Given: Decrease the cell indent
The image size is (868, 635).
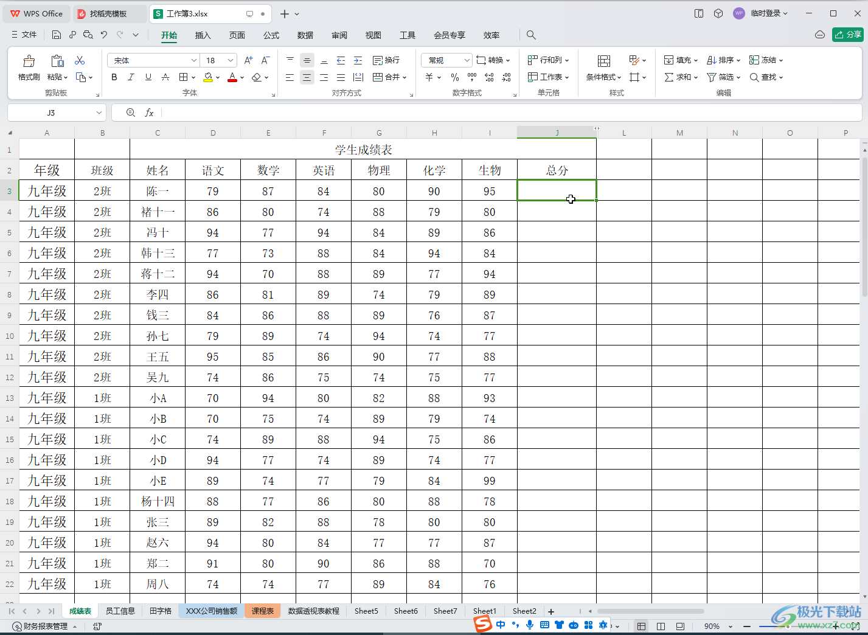Looking at the screenshot, I should [341, 60].
